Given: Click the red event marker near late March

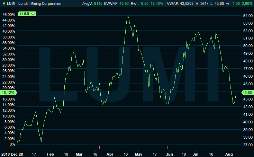Looking at the screenshot, I should coord(100,147).
